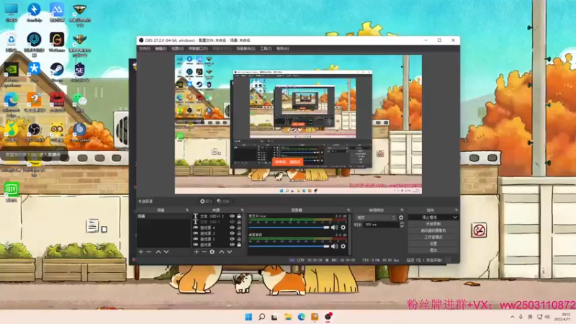The height and width of the screenshot is (324, 576).
Task: Pop out the Scenes (场景) dock
Action: click(187, 210)
